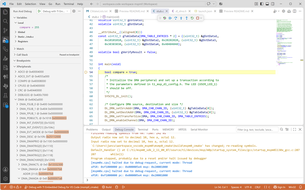Open the Explorer view in activity bar
305x190 pixels.
tap(5, 12)
